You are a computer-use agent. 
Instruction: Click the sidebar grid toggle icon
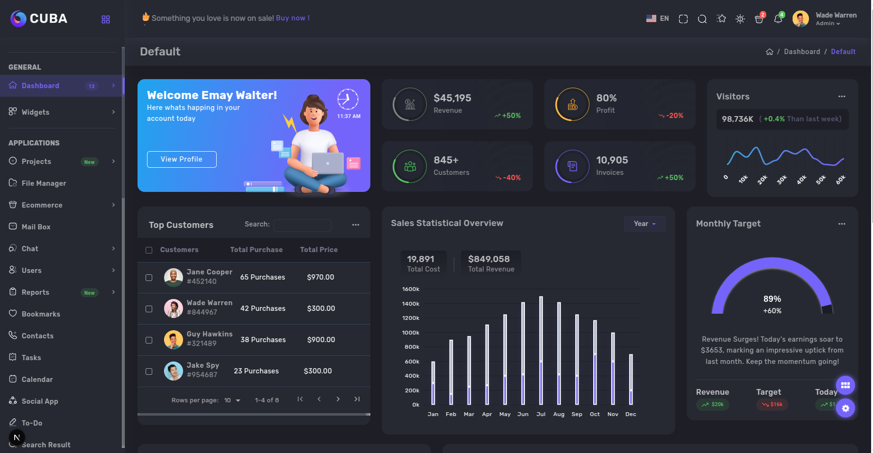point(106,19)
